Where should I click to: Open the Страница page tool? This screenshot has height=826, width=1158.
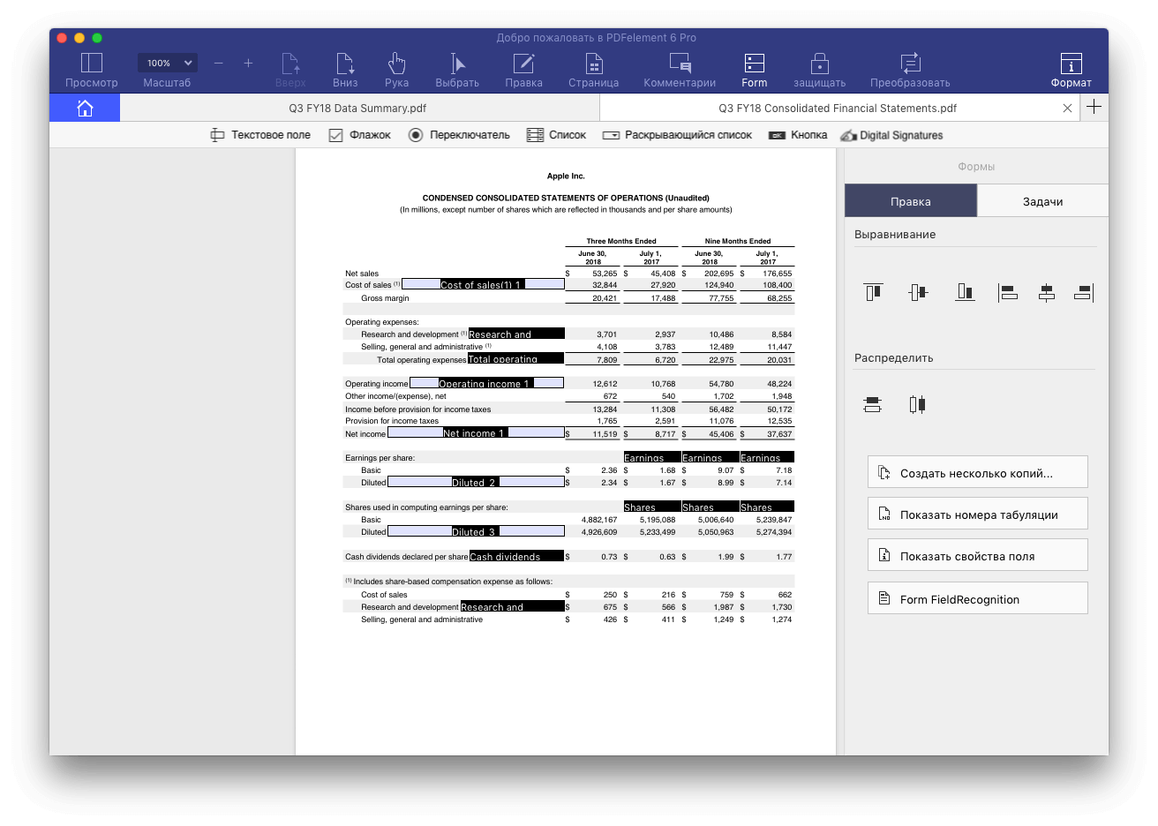click(x=593, y=70)
